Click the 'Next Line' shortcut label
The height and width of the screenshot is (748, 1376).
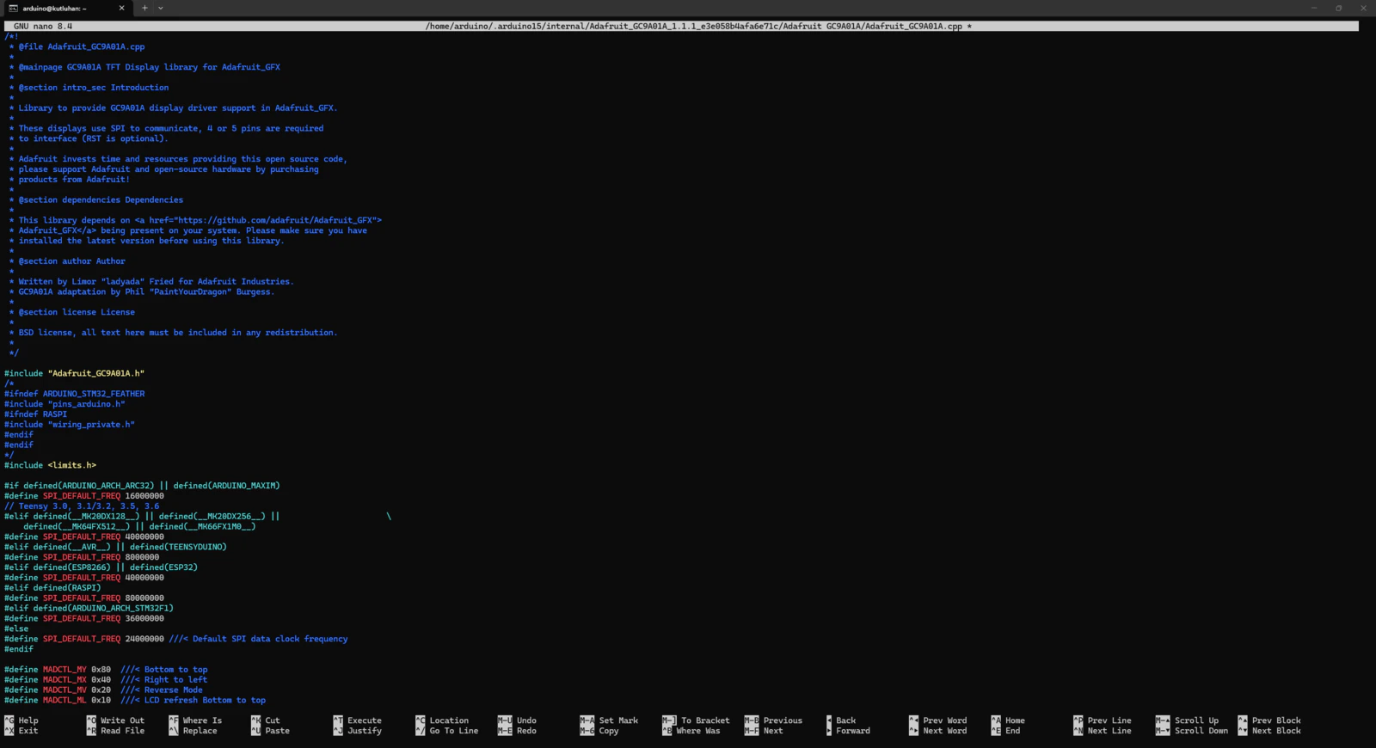tap(1109, 731)
